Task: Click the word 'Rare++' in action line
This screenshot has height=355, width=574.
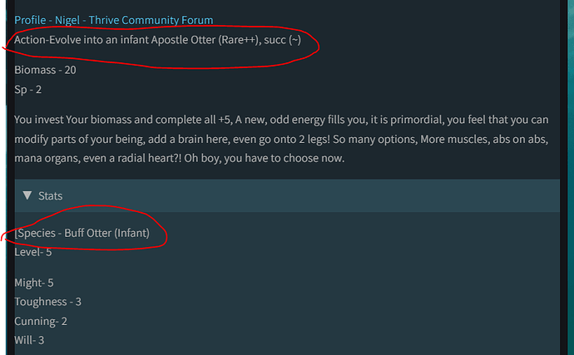Action: pos(238,40)
